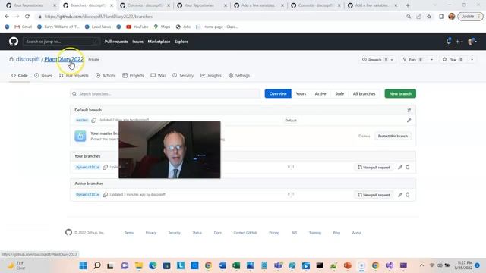This screenshot has height=273, width=486.
Task: Open the Terms footer link
Action: (129, 233)
